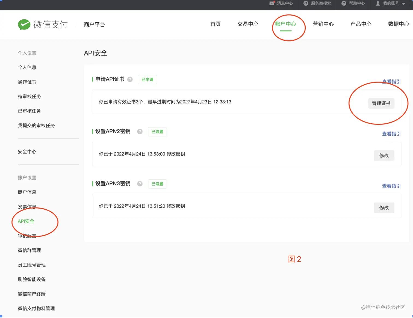The height and width of the screenshot is (318, 413).
Task: Click 已设置 badge for APIv3 key
Action: click(x=157, y=184)
